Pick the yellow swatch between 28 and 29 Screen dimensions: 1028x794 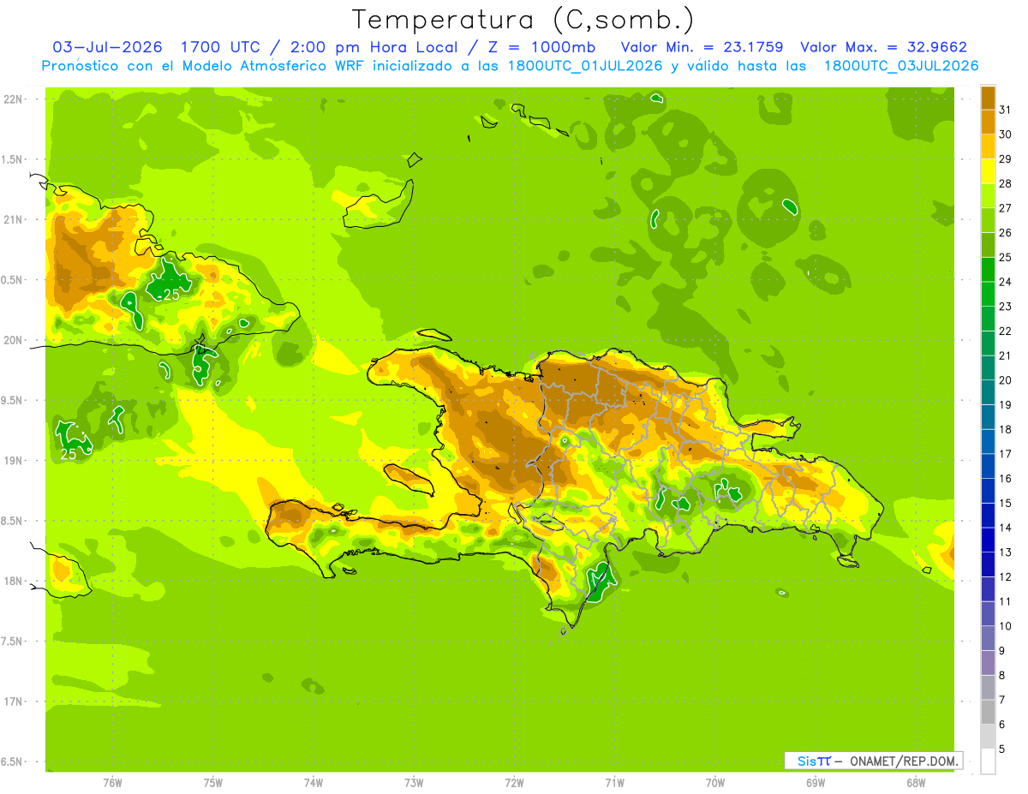tap(989, 171)
